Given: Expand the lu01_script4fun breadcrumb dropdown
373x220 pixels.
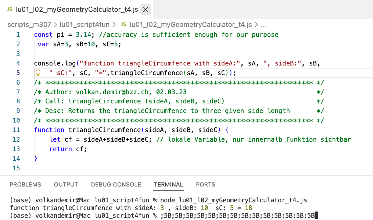Looking at the screenshot, I should click(x=85, y=25).
